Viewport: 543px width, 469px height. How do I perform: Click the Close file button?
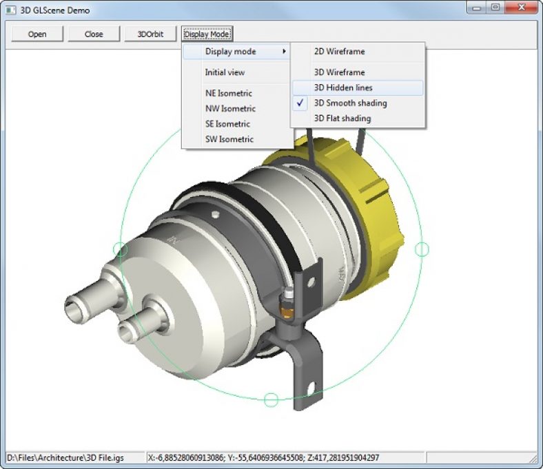(94, 34)
